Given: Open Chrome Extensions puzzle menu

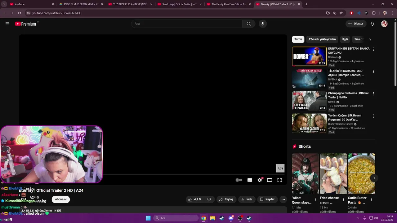Looking at the screenshot, I should pyautogui.click(x=374, y=13).
